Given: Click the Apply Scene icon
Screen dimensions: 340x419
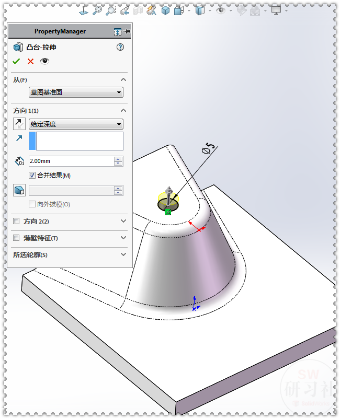Looking at the screenshot, I should pos(255,10).
